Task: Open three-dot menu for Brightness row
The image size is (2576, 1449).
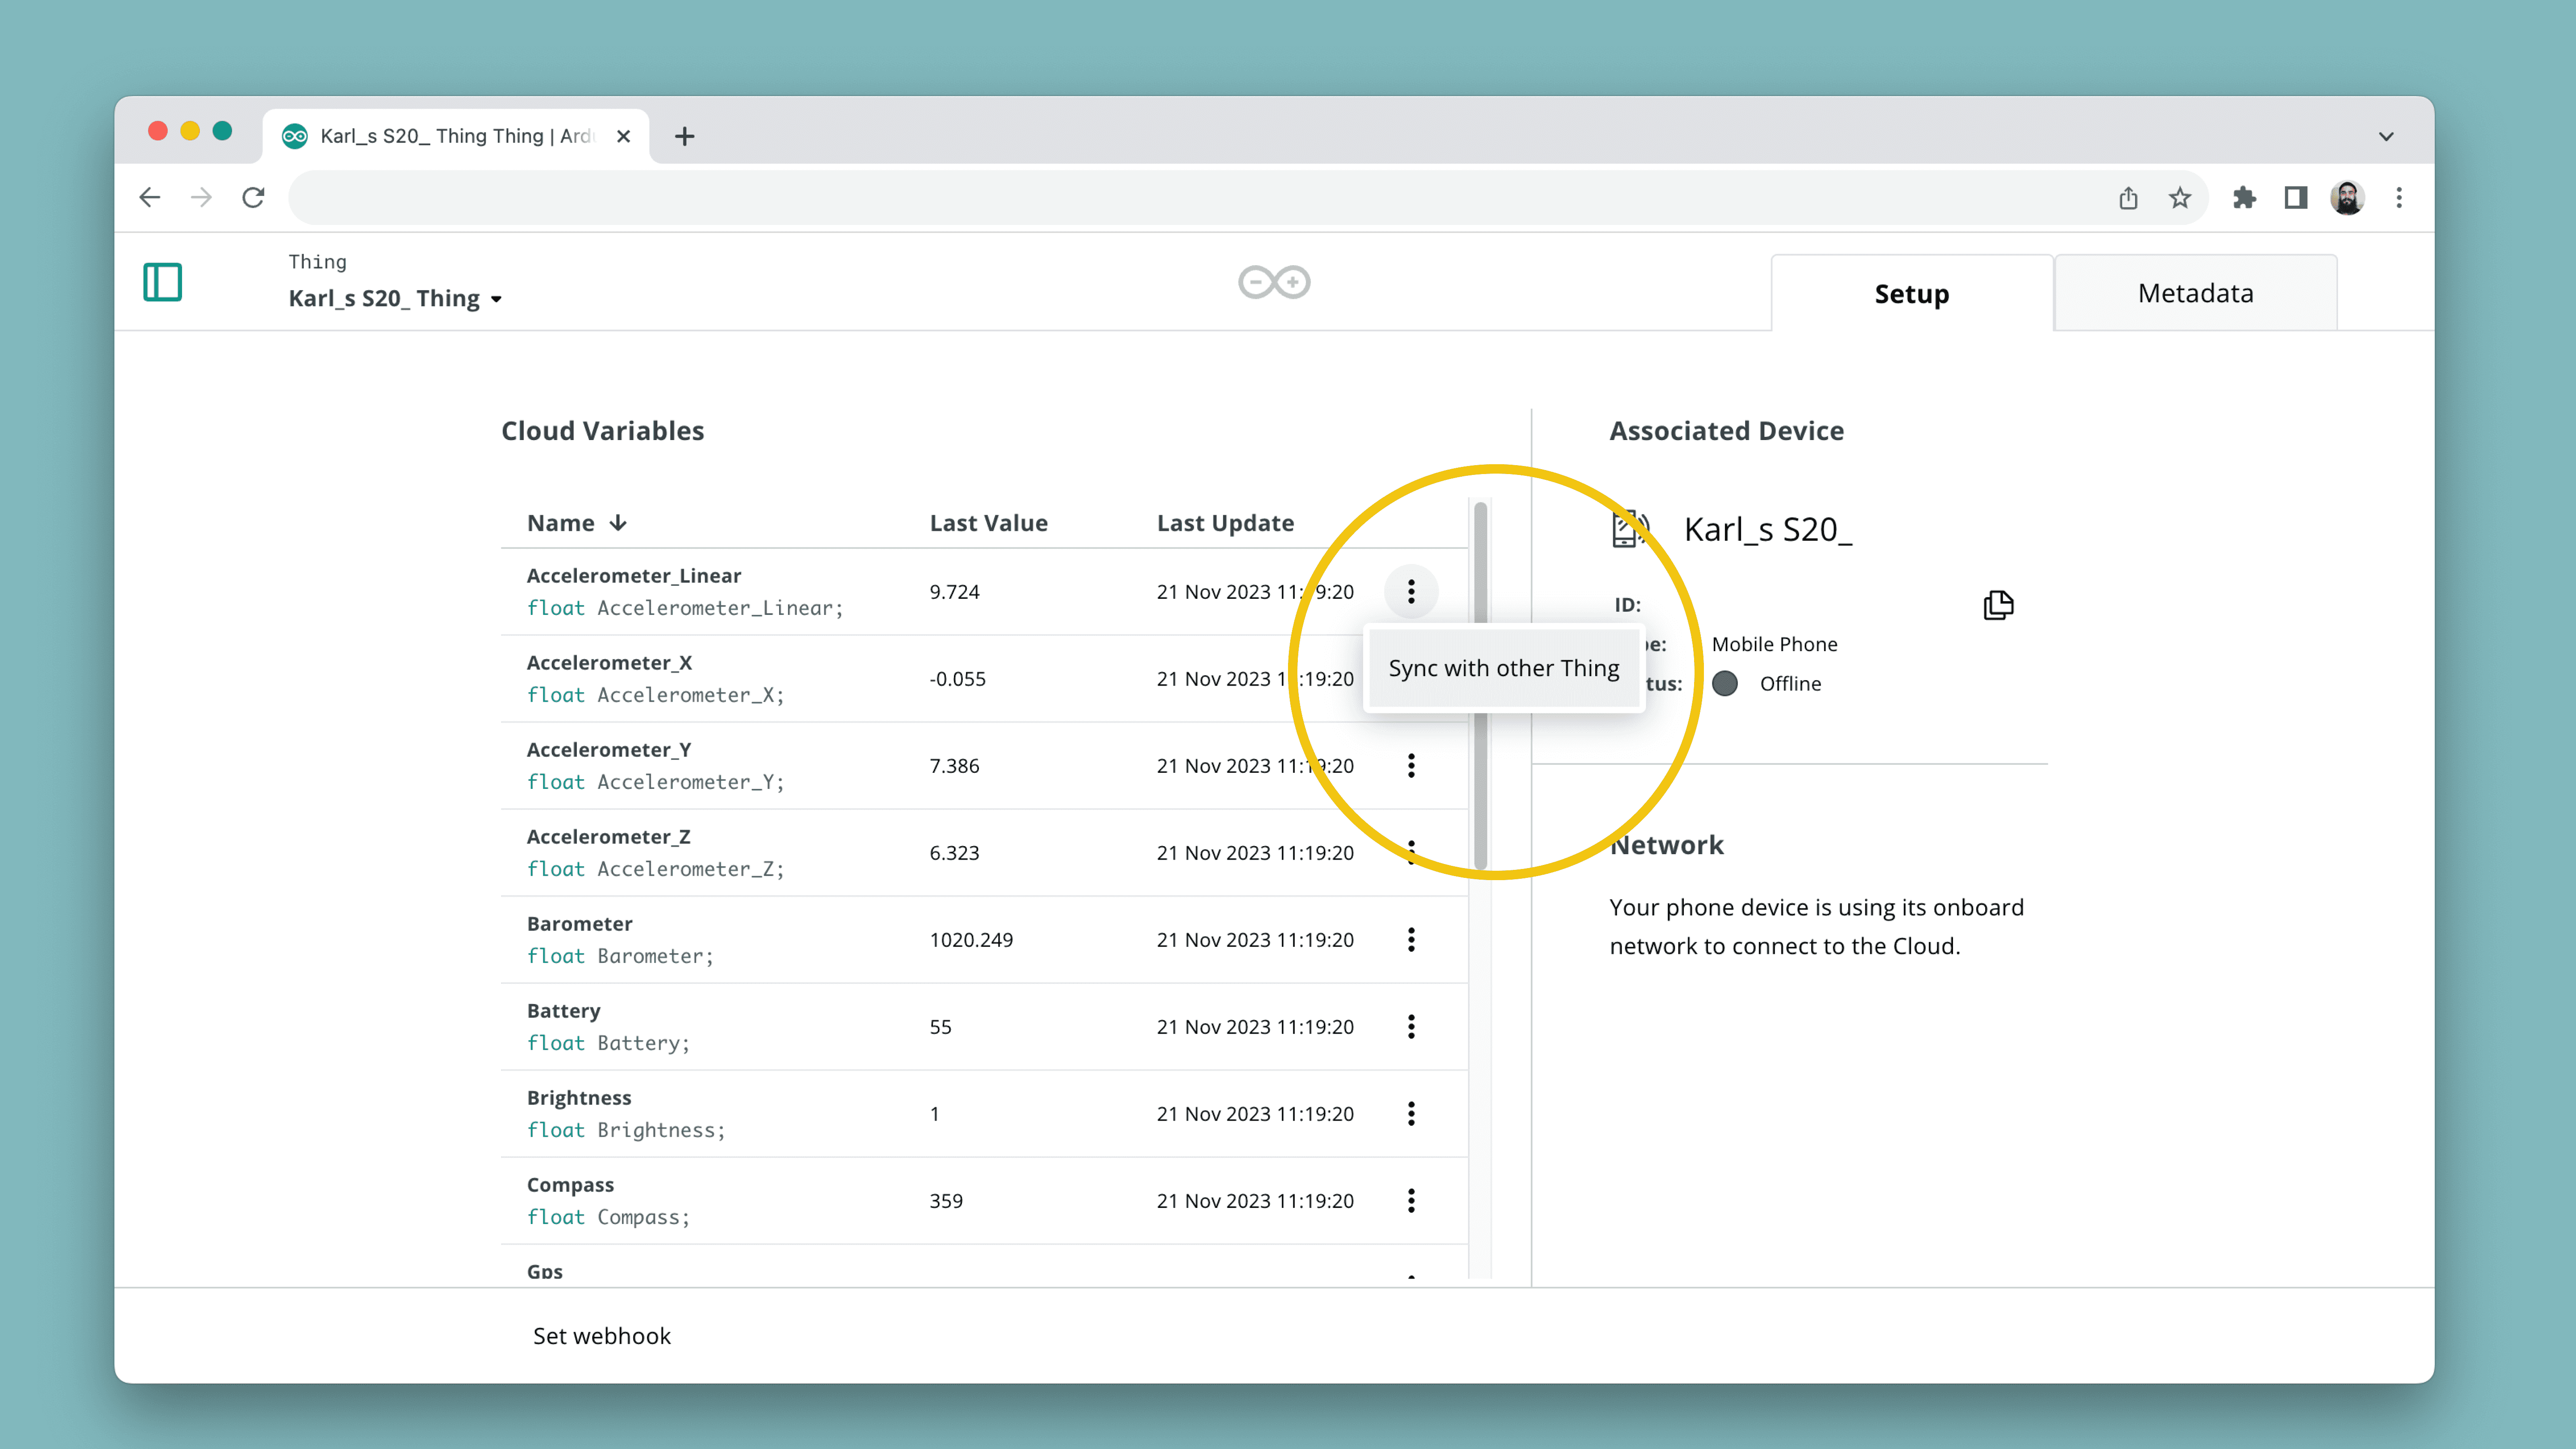Action: tap(1411, 1113)
